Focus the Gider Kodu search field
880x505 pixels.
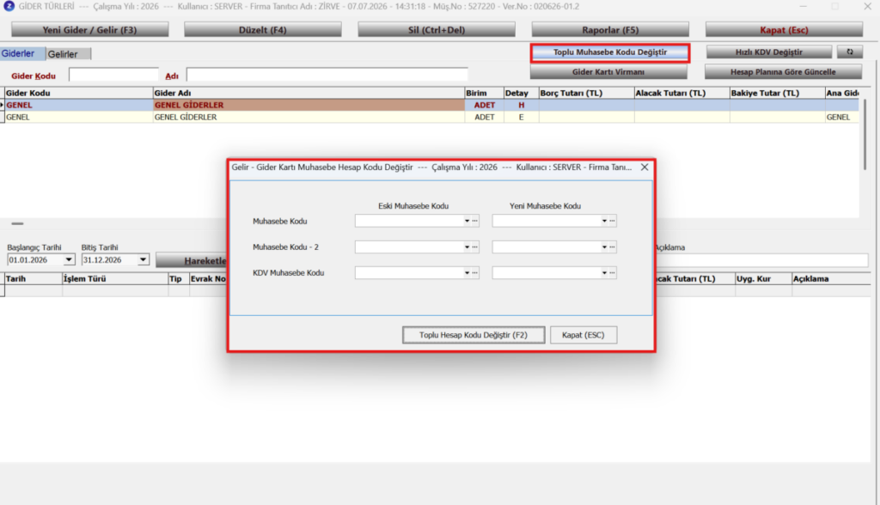pos(114,76)
